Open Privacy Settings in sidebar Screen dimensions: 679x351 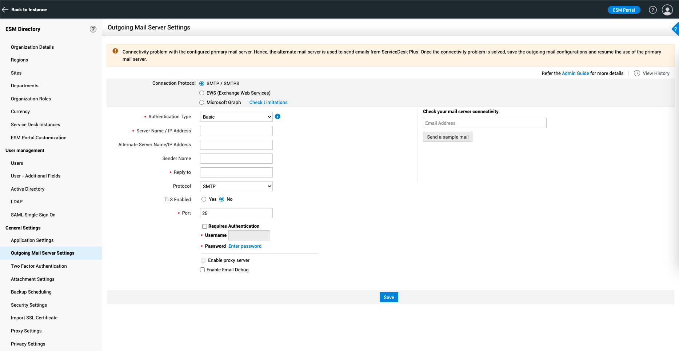tap(28, 344)
